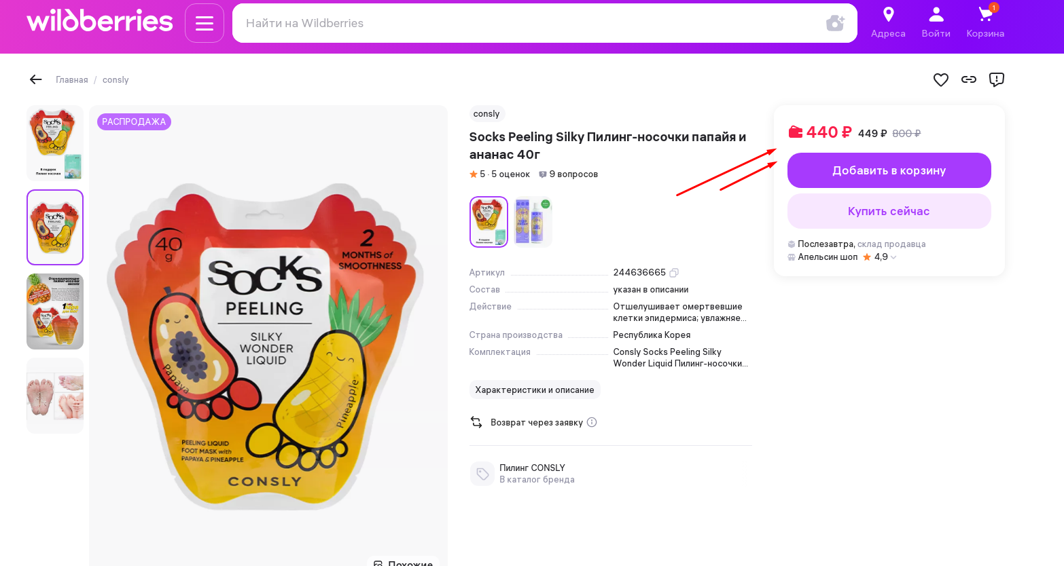Select the peeled feet photo thumbnail
This screenshot has height=566, width=1064.
[55, 396]
